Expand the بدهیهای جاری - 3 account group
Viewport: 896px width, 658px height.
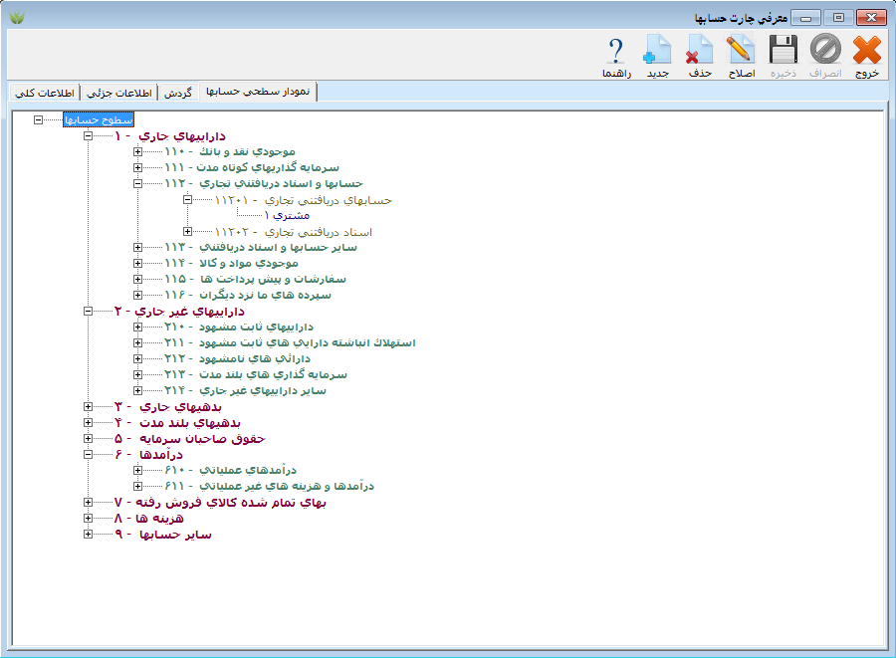88,406
